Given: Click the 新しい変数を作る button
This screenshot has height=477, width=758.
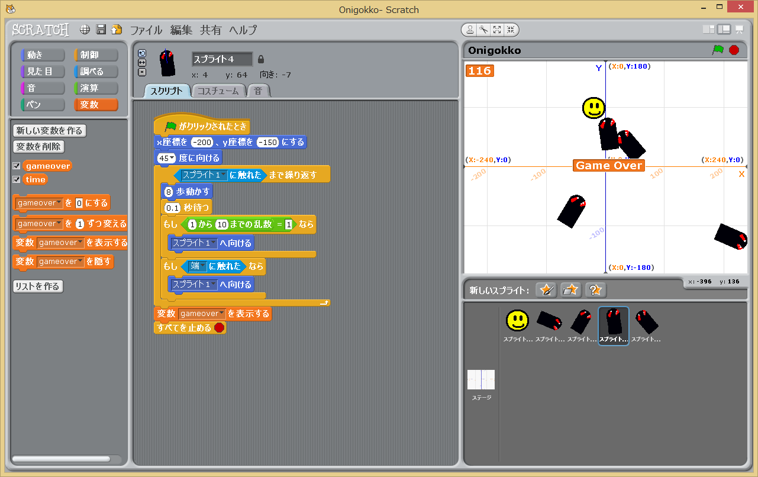Looking at the screenshot, I should 50,131.
